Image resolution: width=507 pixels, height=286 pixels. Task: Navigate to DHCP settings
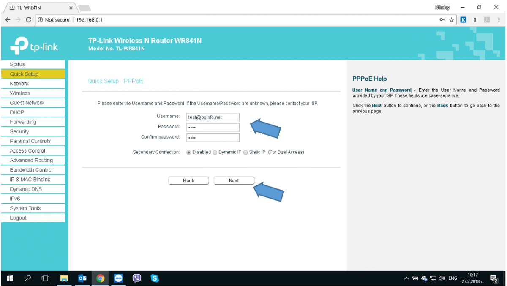[x=33, y=112]
